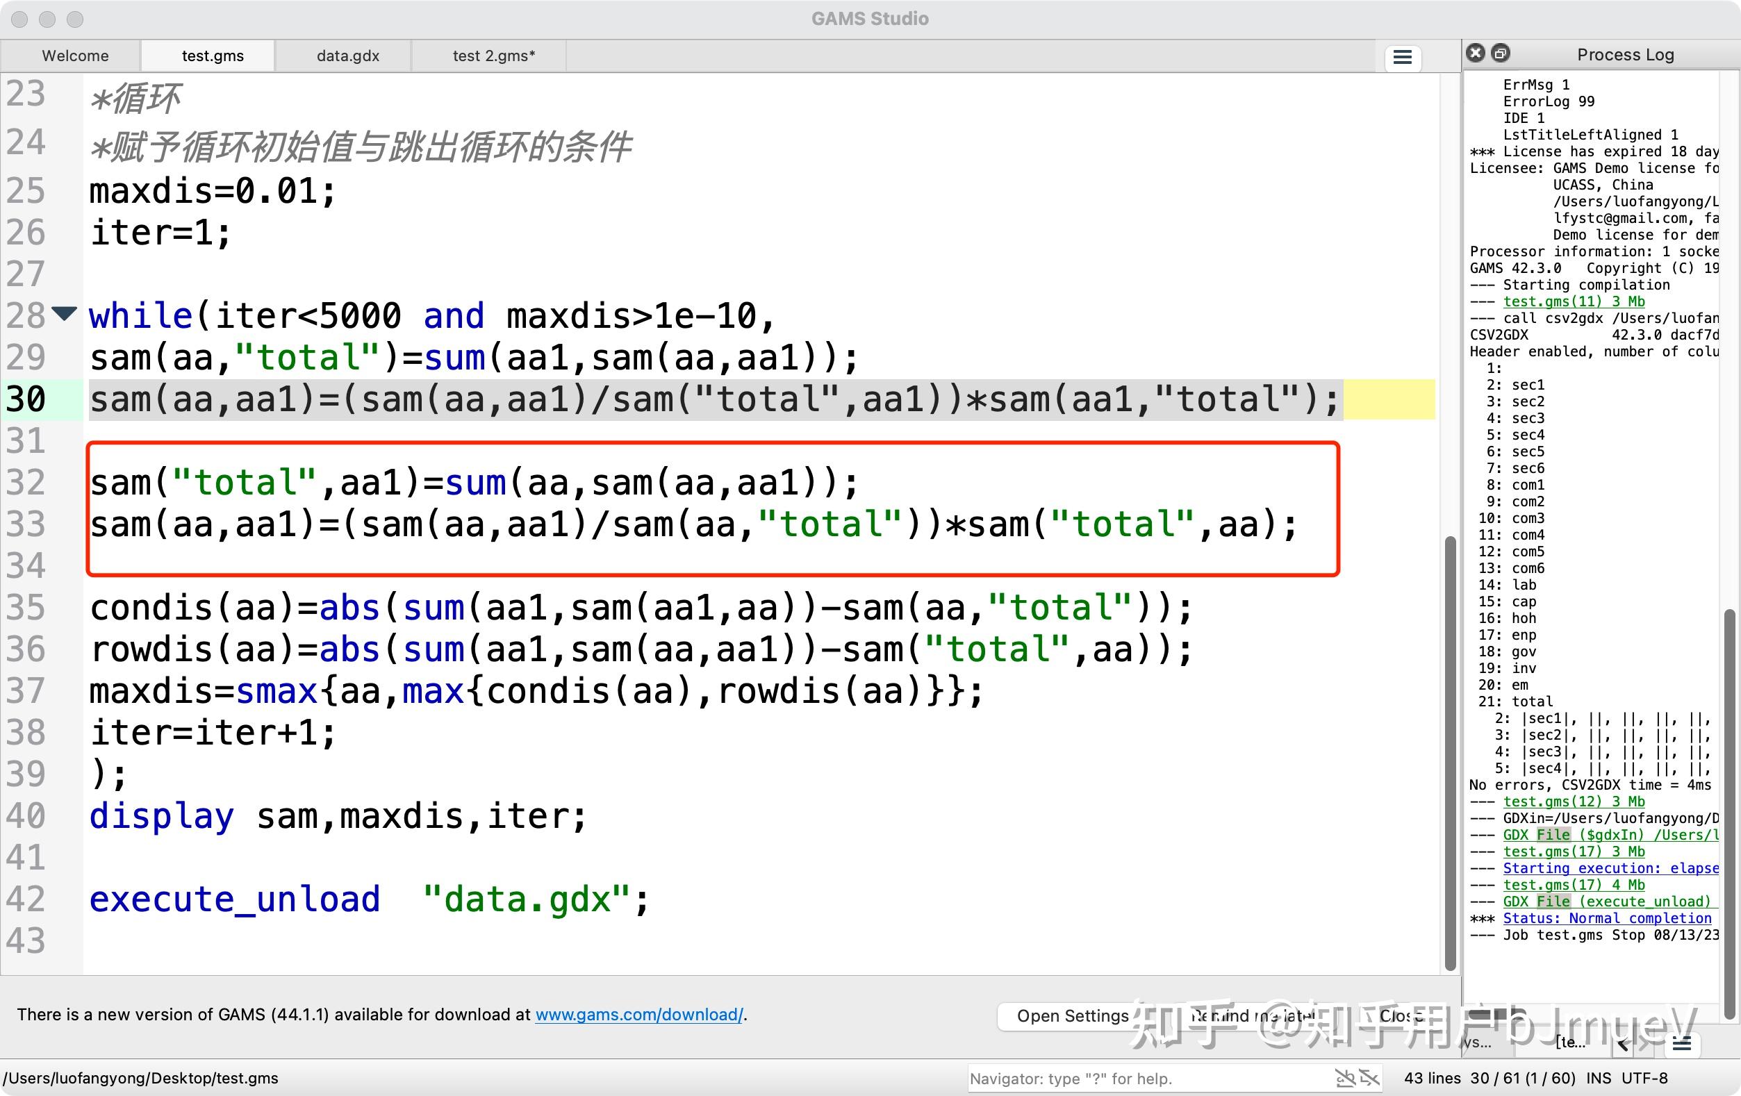
Task: Toggle second Navigator filter icon
Action: (x=1369, y=1078)
